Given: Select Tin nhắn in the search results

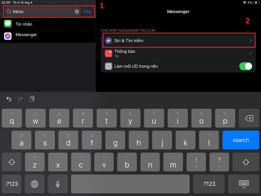Looking at the screenshot, I should pyautogui.click(x=48, y=24).
